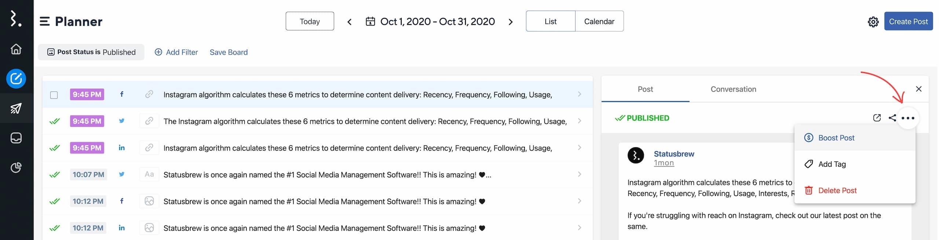Tick the checkbox on the first 9:45 PM post
The width and height of the screenshot is (939, 240).
tap(54, 95)
